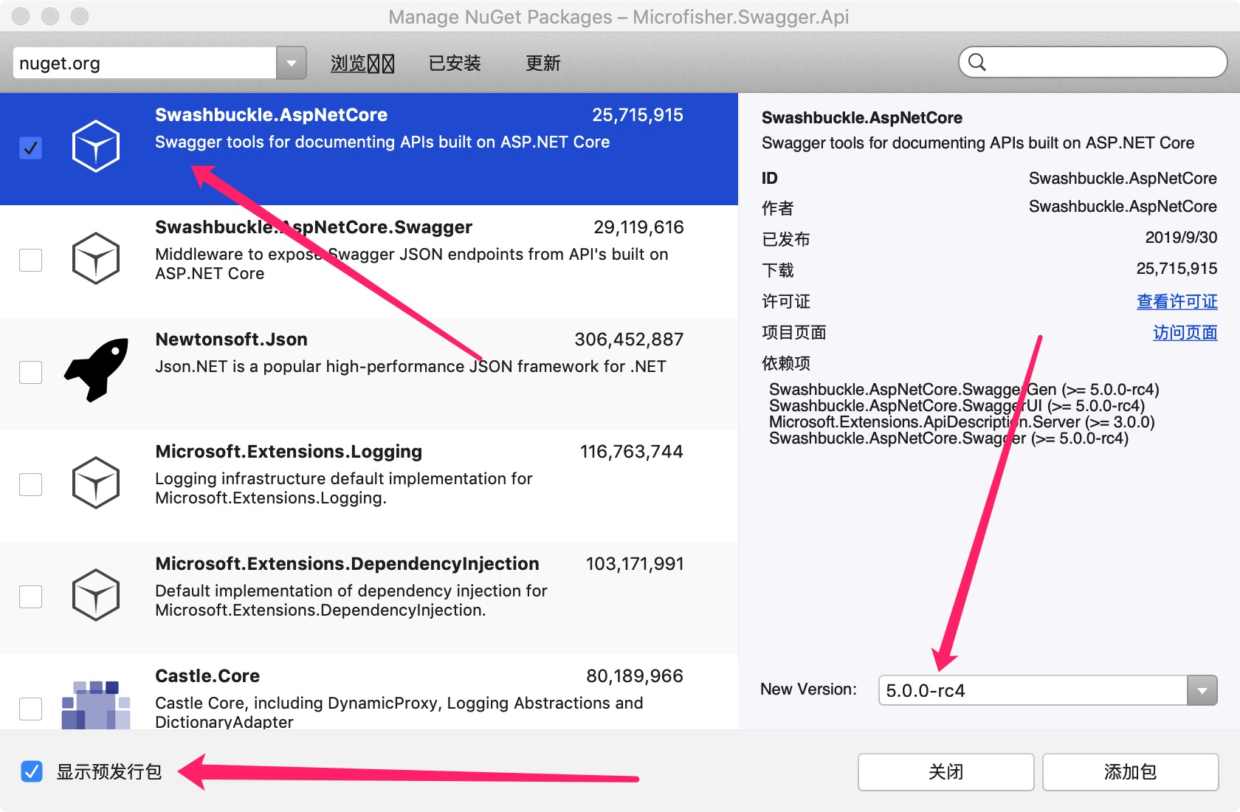This screenshot has height=812, width=1240.
Task: Click the Microsoft.Extensions.ApiDescription.Server dependency line
Action: point(962,422)
